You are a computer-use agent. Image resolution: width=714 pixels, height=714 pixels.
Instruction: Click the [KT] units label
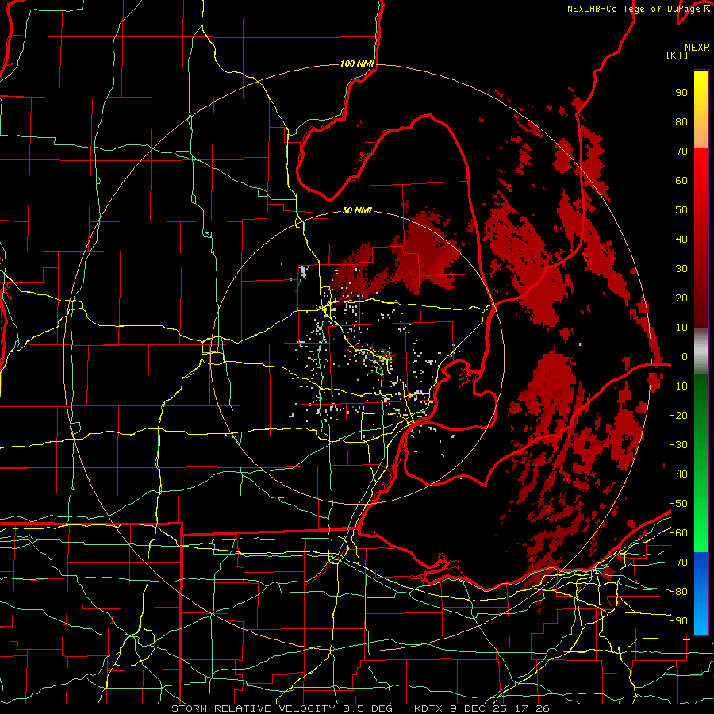677,55
